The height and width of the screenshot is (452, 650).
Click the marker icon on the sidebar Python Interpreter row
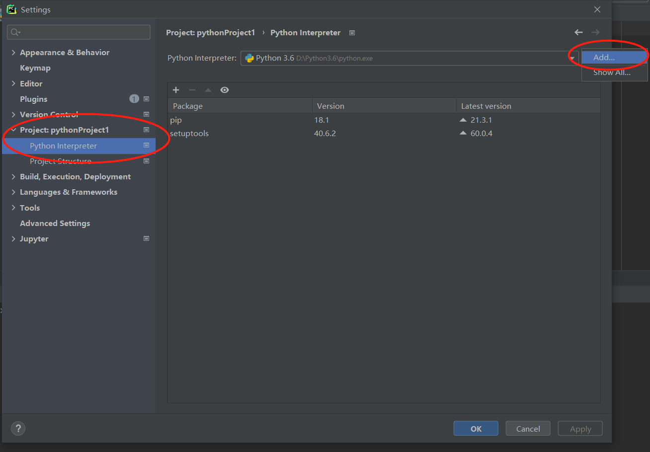tap(147, 146)
